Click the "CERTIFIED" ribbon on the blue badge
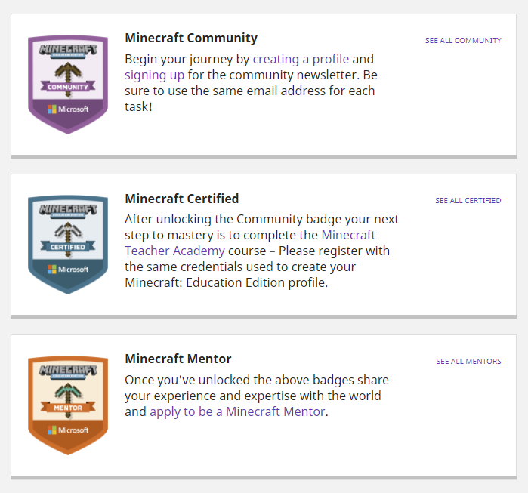This screenshot has height=493, width=528. [x=68, y=247]
